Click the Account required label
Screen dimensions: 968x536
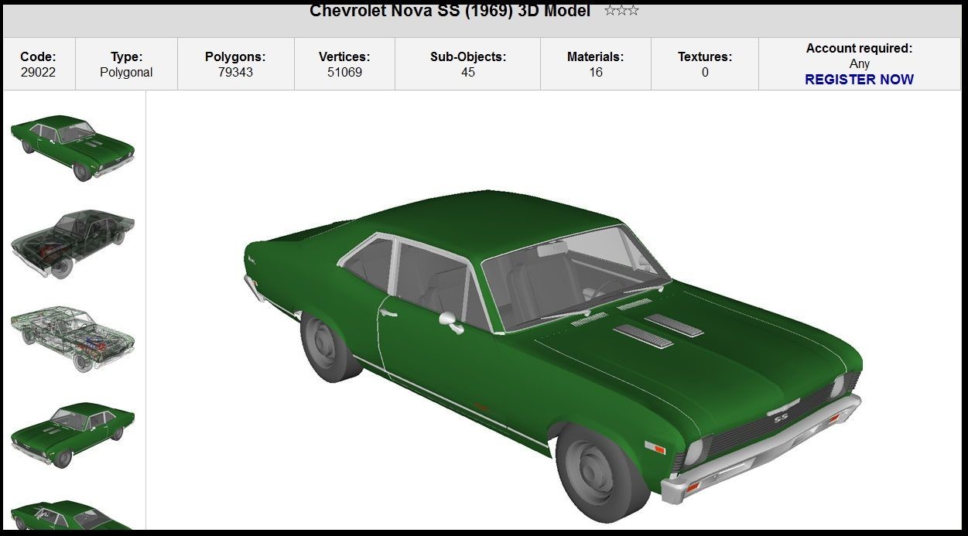coord(859,48)
